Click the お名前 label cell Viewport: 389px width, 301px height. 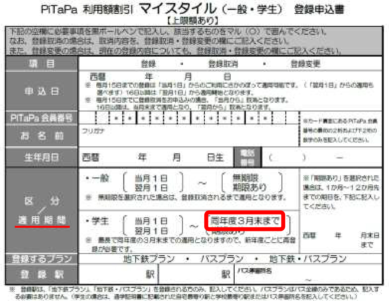42,136
